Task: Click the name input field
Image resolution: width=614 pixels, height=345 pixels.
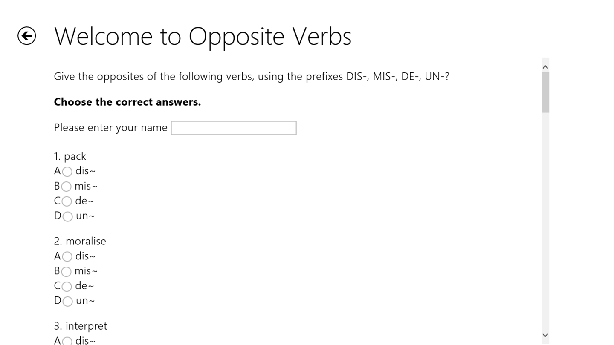Action: point(233,128)
